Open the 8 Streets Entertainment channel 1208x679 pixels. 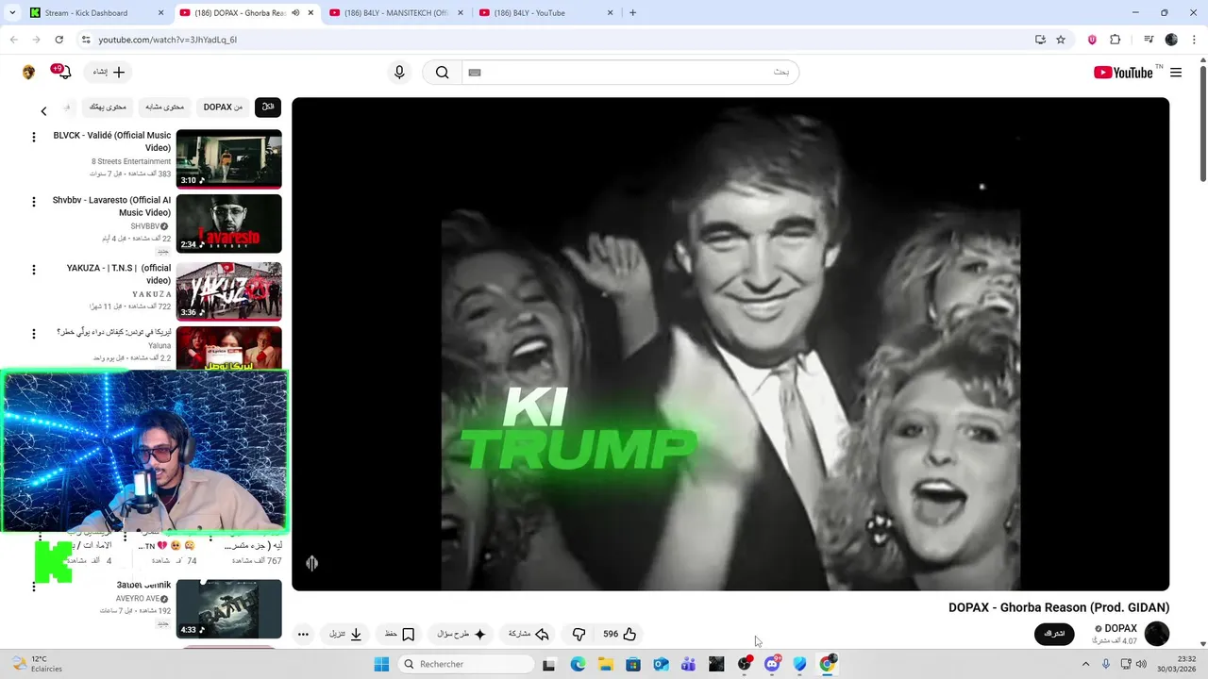point(131,162)
